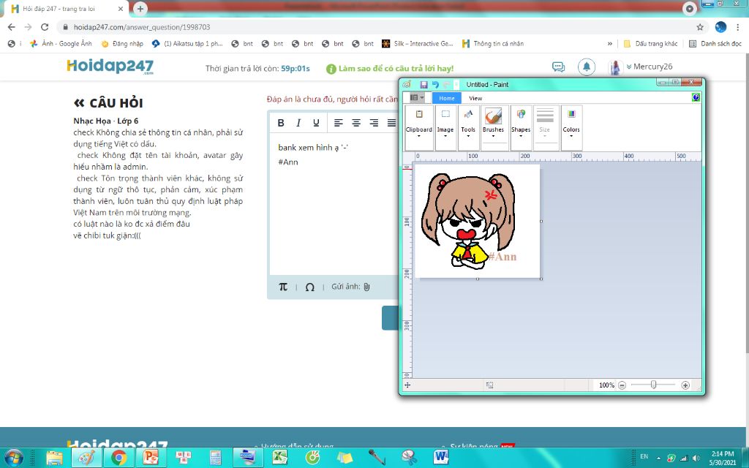Open 'Silk – Interactive Ge...' bookmark

(418, 43)
